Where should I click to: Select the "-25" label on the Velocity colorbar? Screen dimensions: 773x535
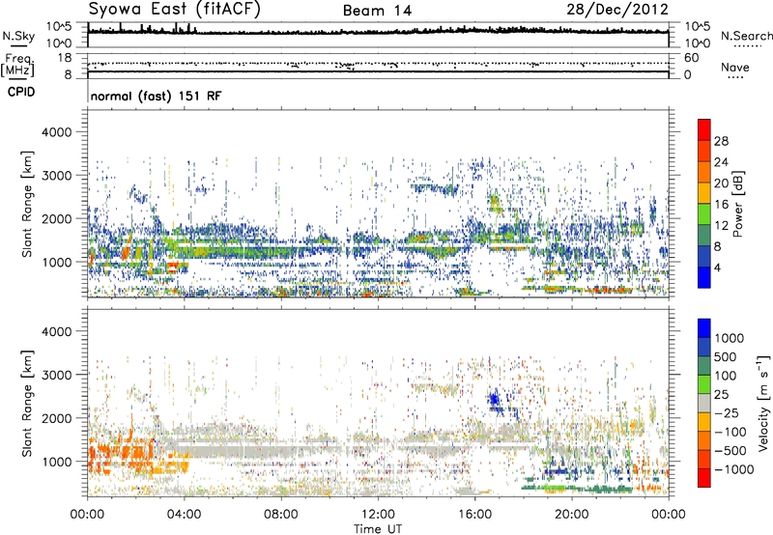726,412
